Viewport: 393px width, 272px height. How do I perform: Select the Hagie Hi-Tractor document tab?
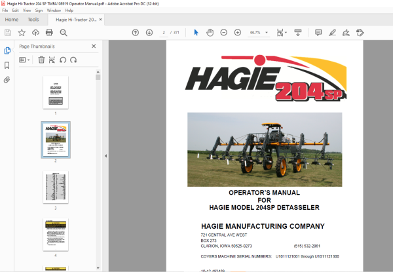coord(76,20)
